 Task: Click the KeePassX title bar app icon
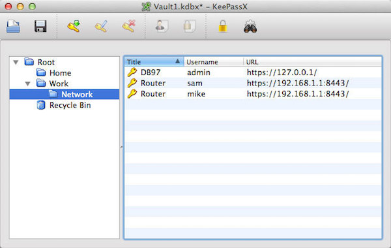click(x=146, y=7)
